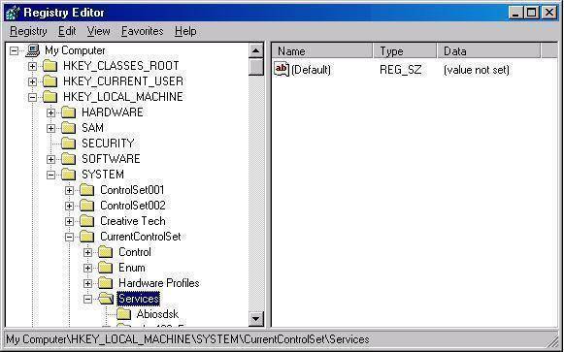Open the Help menu
Image resolution: width=564 pixels, height=352 pixels.
pyautogui.click(x=185, y=31)
